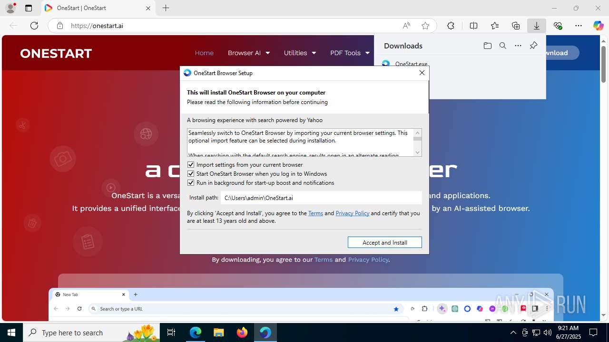
Task: Open Terms link below download text
Action: (324, 259)
